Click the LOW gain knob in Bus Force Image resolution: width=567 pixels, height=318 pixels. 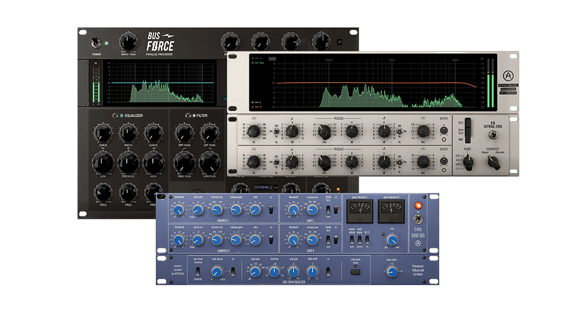103,163
